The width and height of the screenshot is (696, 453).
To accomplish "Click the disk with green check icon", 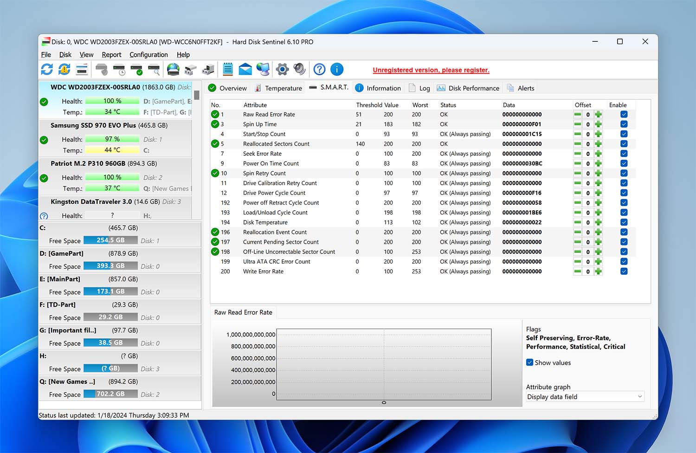I will pos(136,70).
